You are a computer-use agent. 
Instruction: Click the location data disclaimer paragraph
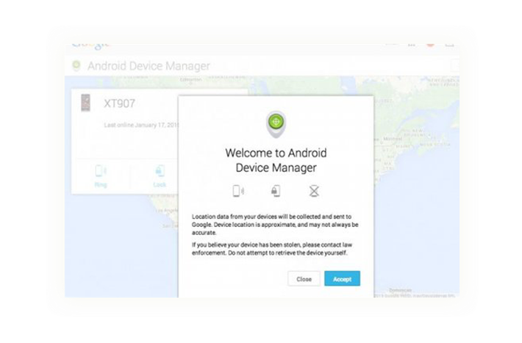(275, 225)
